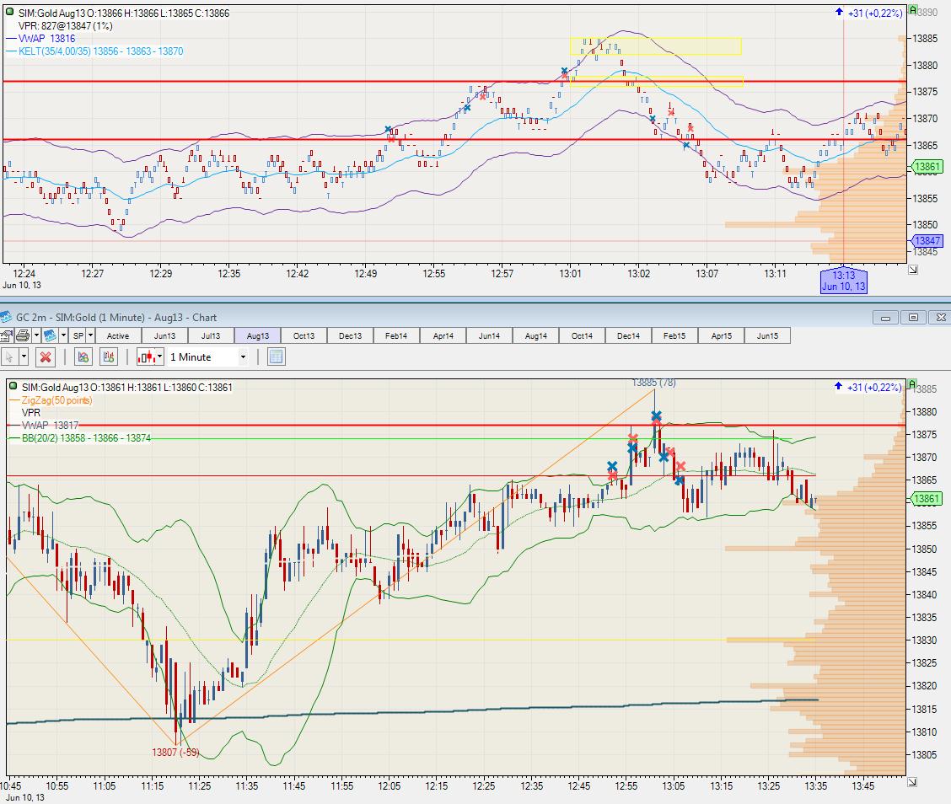Click the chart window title bar icon

[x=6, y=317]
